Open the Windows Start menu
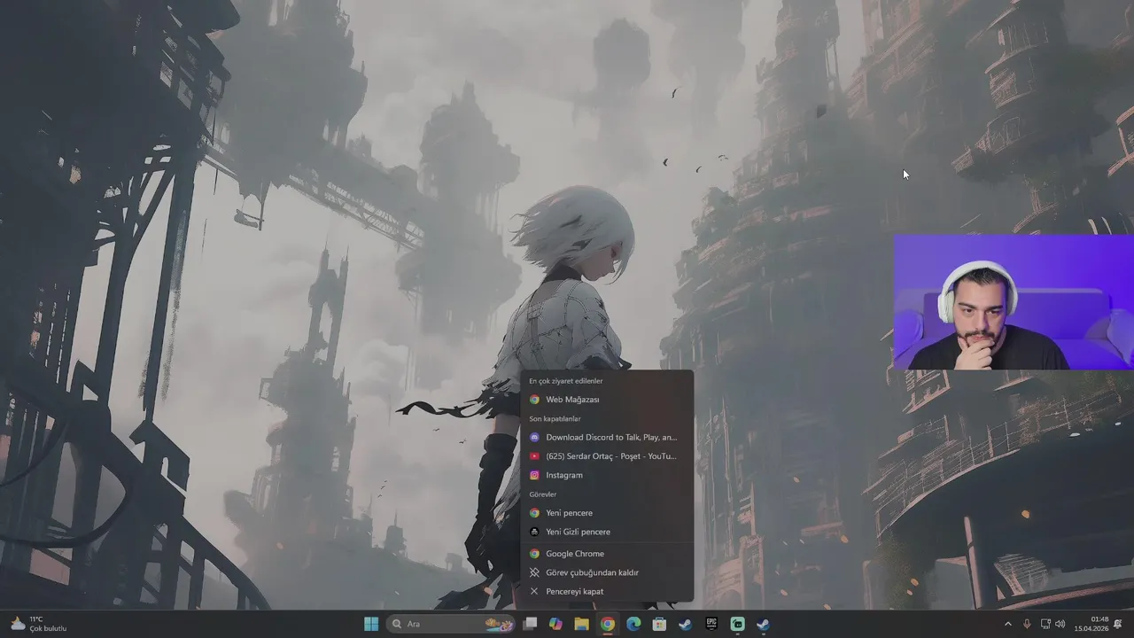Image resolution: width=1134 pixels, height=638 pixels. tap(371, 624)
